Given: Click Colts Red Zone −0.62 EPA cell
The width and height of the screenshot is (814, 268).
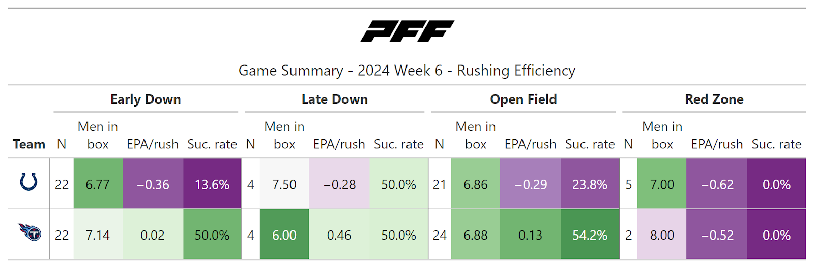Looking at the screenshot, I should coord(717,184).
